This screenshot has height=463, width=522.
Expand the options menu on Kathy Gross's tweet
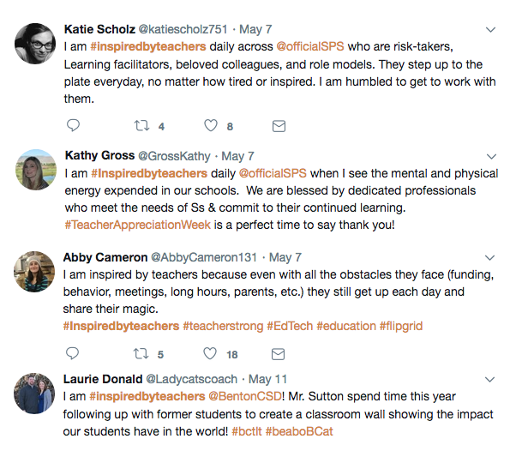[x=491, y=156]
